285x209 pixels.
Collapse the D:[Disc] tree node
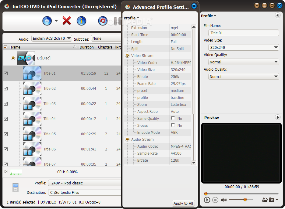coord(13,58)
